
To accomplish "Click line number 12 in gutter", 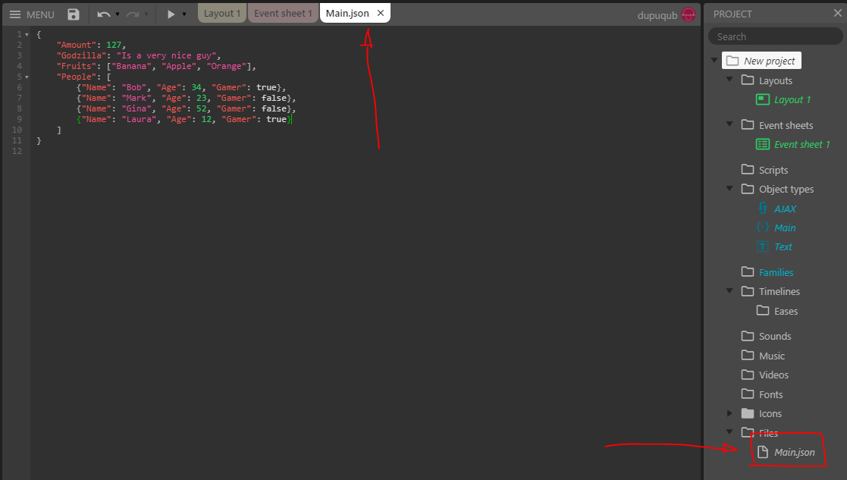I will [17, 151].
